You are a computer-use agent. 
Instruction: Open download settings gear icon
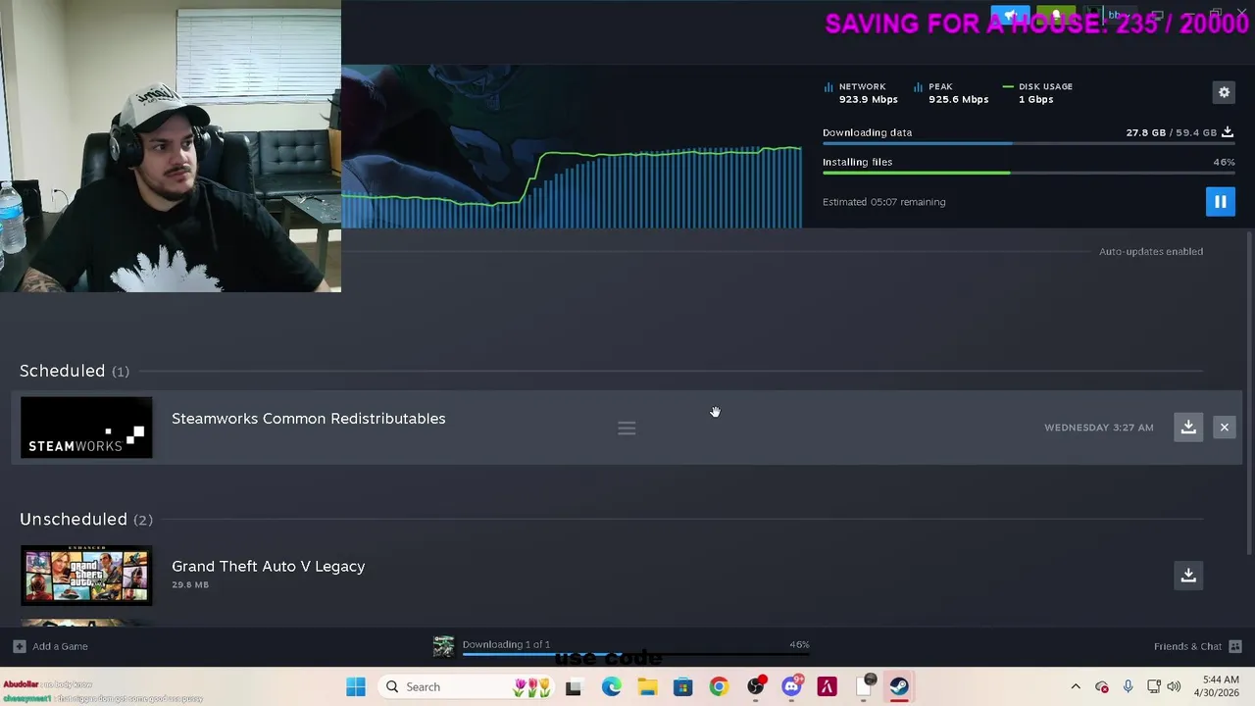click(x=1224, y=92)
